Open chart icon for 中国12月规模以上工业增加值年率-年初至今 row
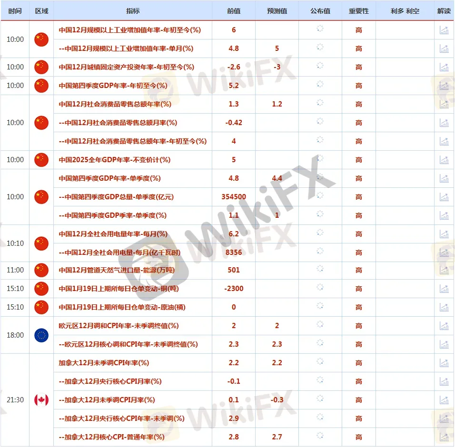Viewport: 455px width, 447px height. pos(444,30)
